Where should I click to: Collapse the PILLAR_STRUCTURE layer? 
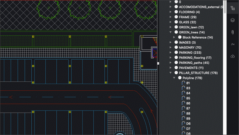(171, 73)
